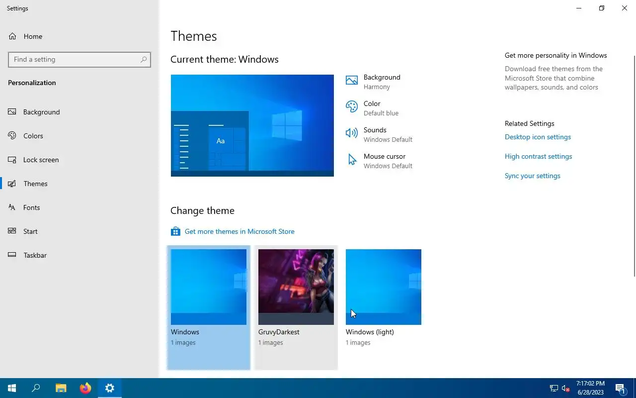The width and height of the screenshot is (636, 398).
Task: Click the Background picture icon
Action: tap(352, 81)
